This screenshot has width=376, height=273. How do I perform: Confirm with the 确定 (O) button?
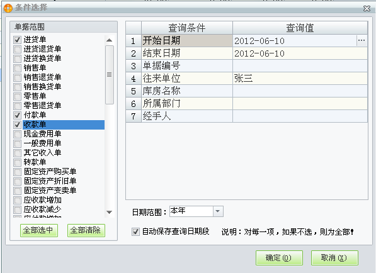coord(279,258)
